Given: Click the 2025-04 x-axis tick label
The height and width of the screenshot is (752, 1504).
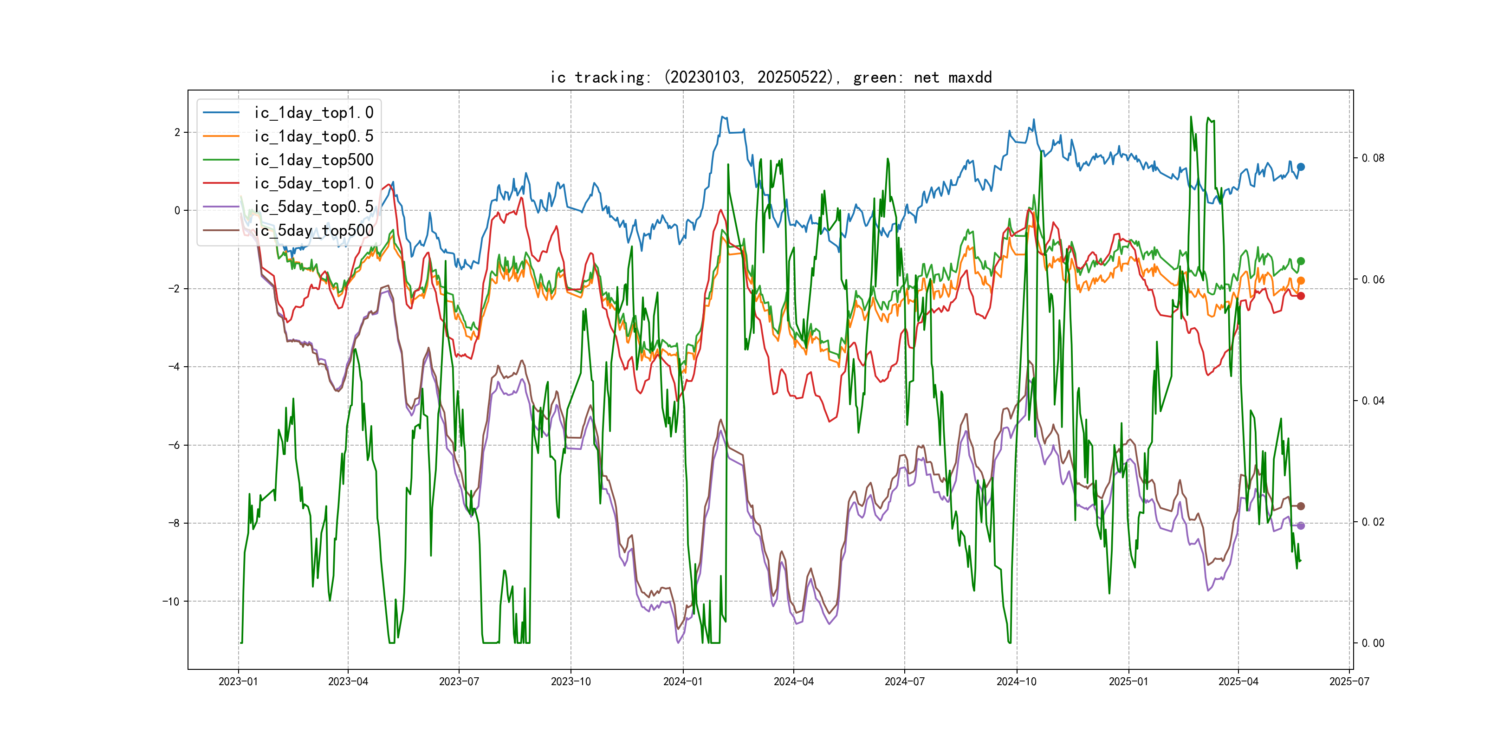Looking at the screenshot, I should [1238, 681].
